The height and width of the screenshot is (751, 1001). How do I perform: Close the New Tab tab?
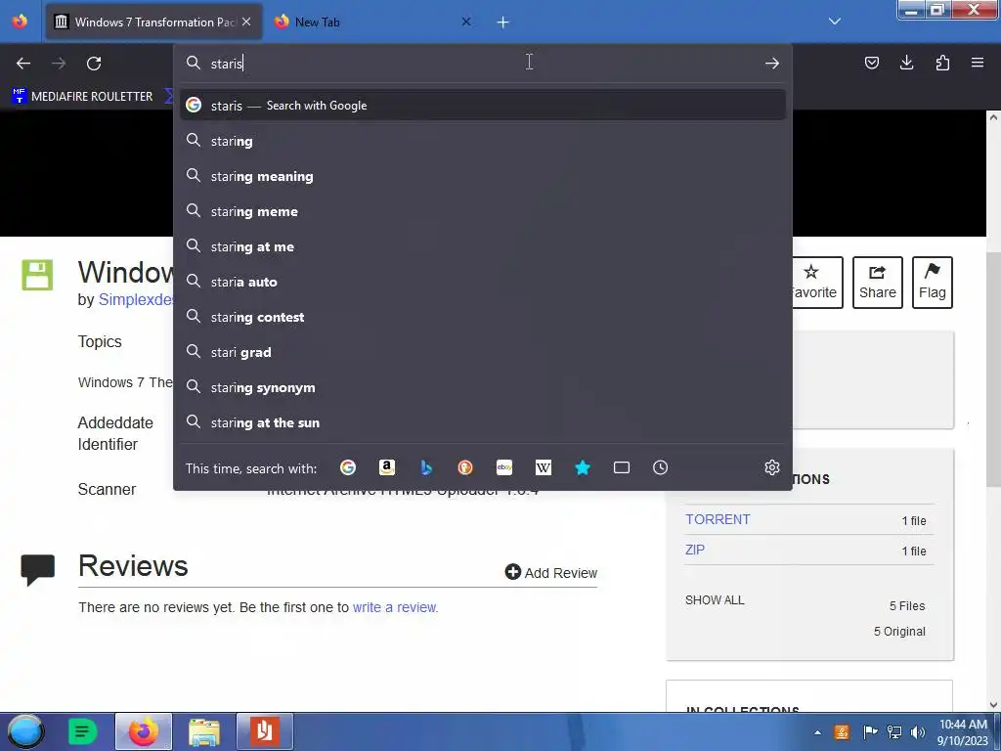click(466, 22)
